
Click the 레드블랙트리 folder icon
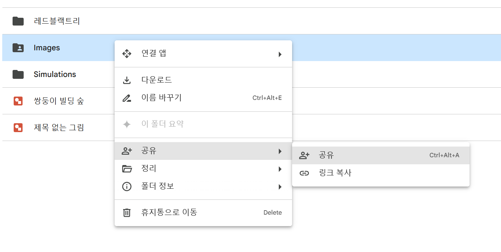[18, 21]
